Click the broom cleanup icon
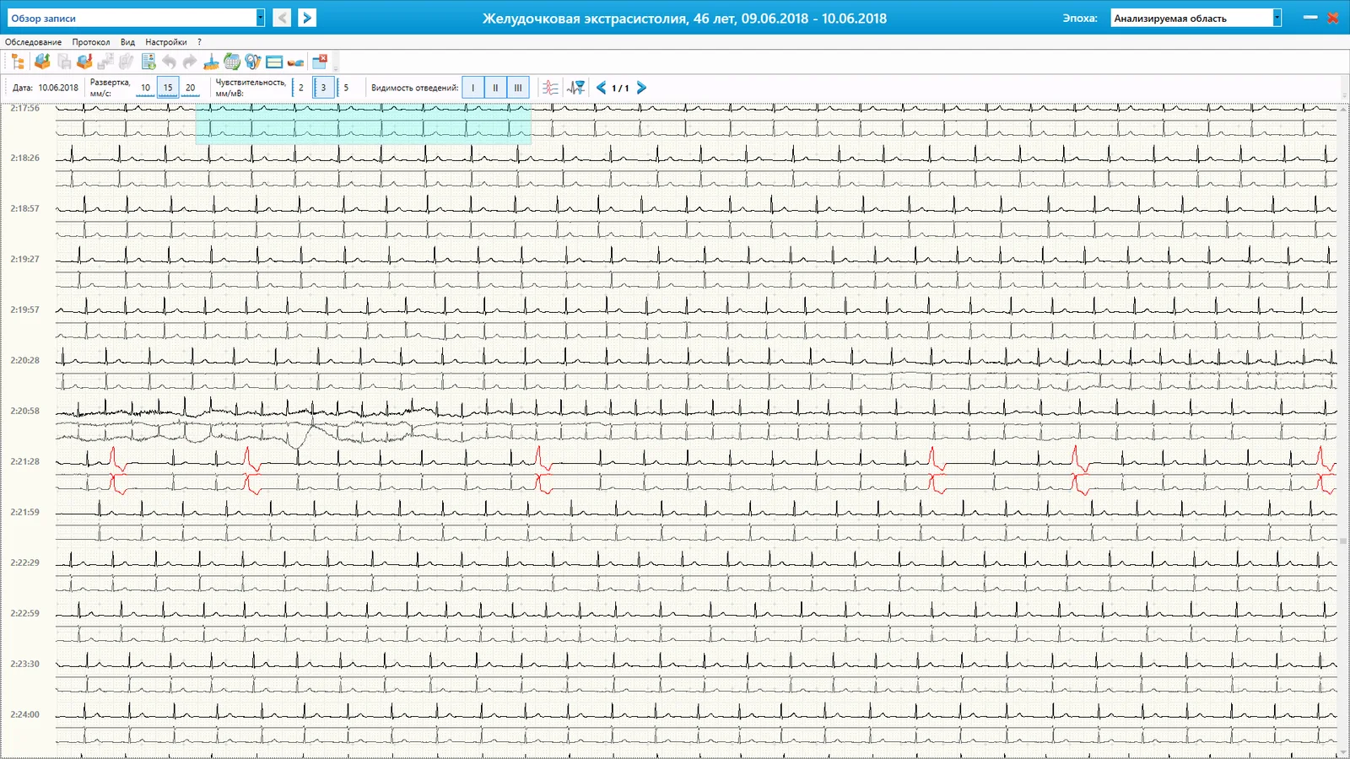Image resolution: width=1350 pixels, height=759 pixels. 211,62
